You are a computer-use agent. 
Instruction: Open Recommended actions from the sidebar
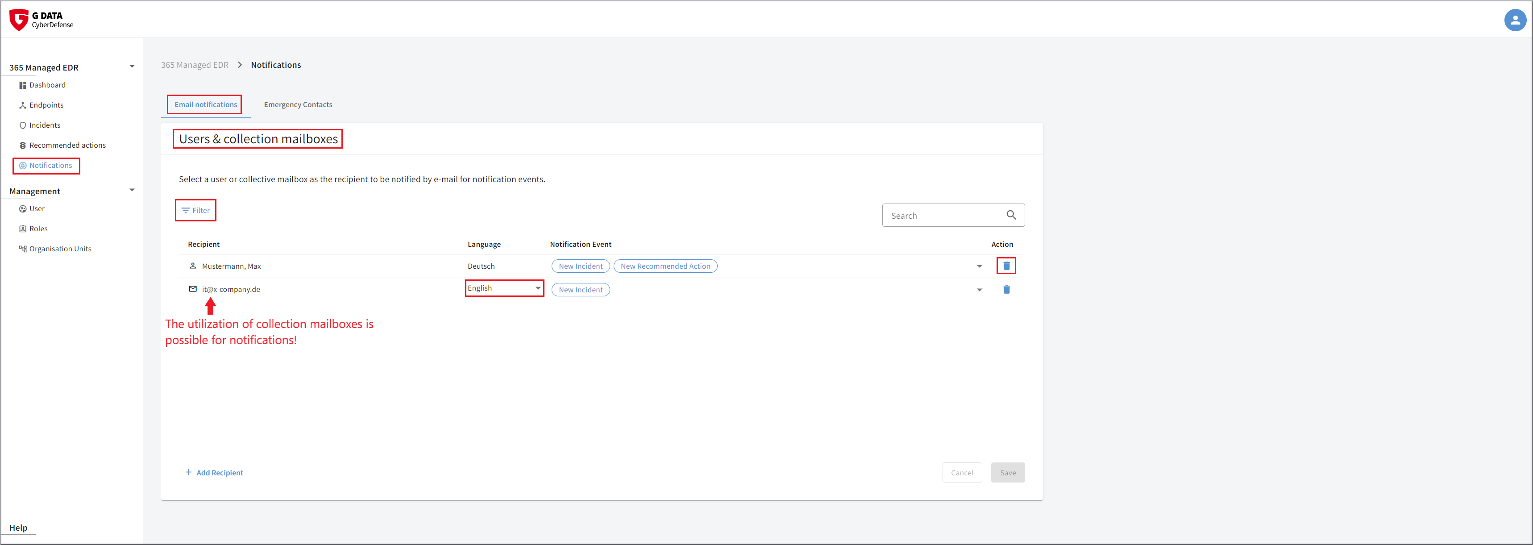pos(67,145)
